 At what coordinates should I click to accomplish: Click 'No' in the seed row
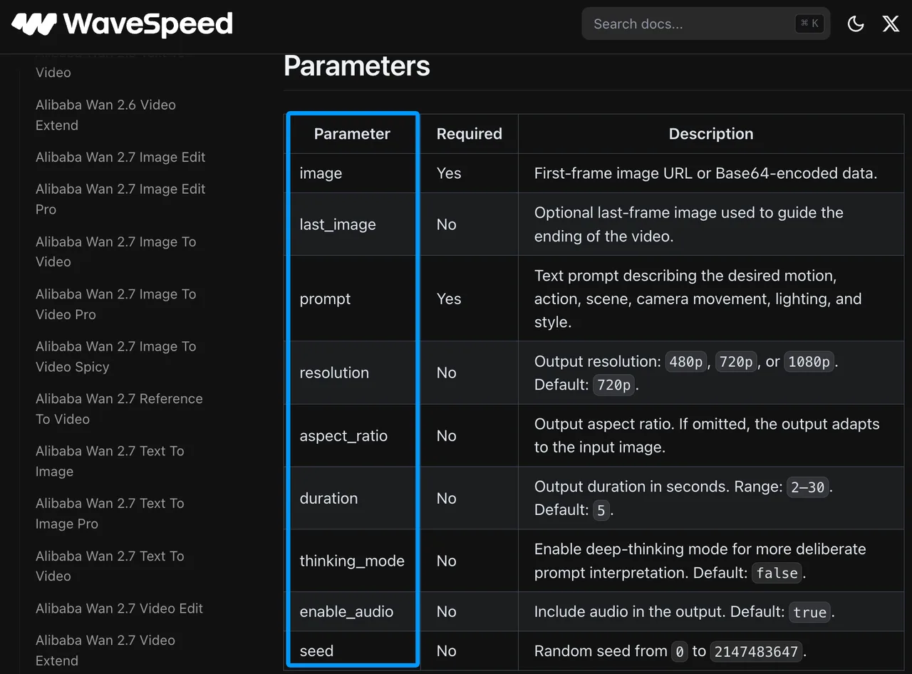pos(447,650)
